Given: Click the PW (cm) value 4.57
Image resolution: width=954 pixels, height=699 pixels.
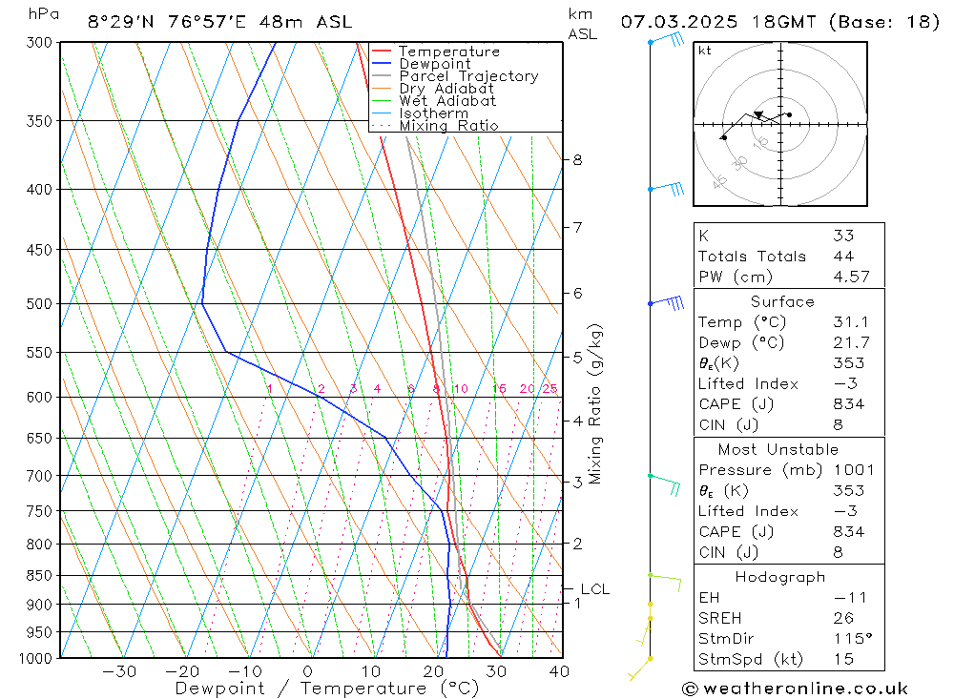Looking at the screenshot, I should (851, 277).
